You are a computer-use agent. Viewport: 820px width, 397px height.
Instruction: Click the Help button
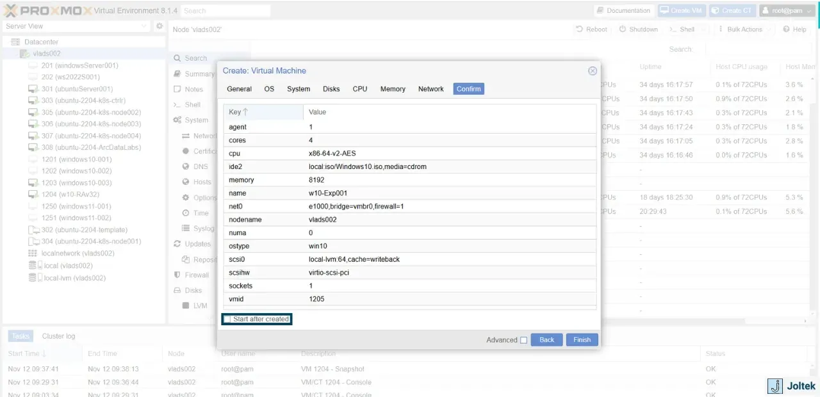[x=794, y=29]
